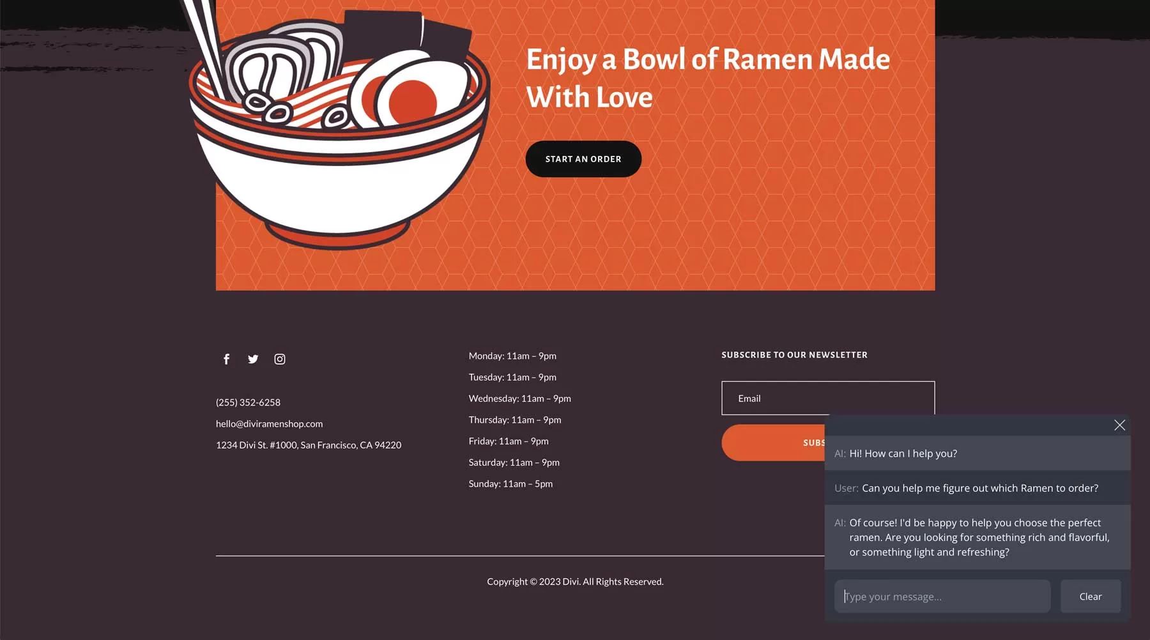1150x640 pixels.
Task: Click the AI reply about rich or light ramen
Action: click(978, 537)
